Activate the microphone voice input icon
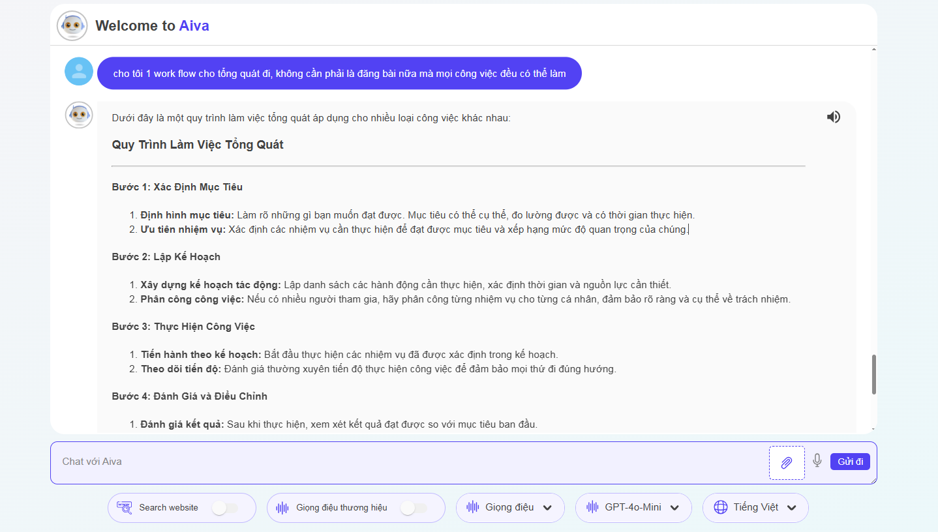 click(817, 461)
